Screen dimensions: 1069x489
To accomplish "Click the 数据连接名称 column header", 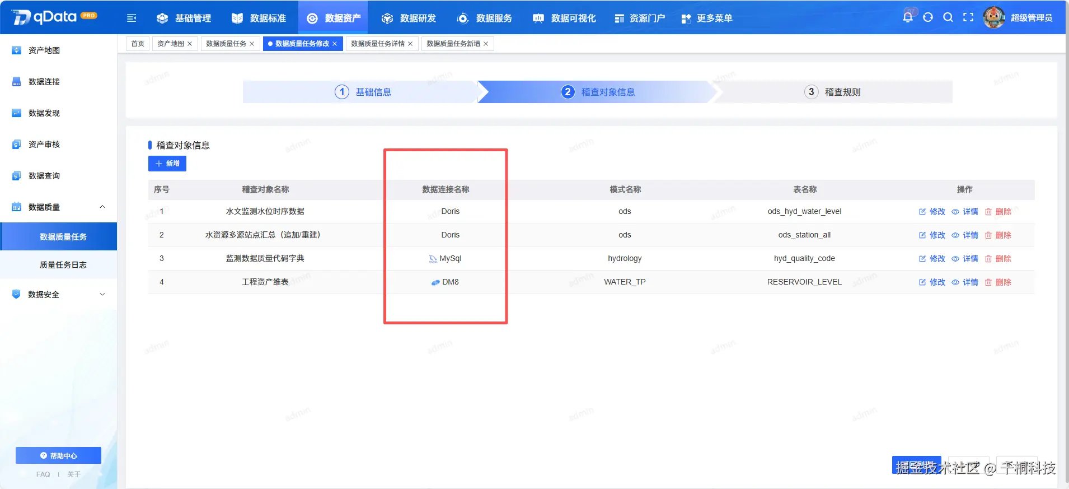I will [x=446, y=189].
